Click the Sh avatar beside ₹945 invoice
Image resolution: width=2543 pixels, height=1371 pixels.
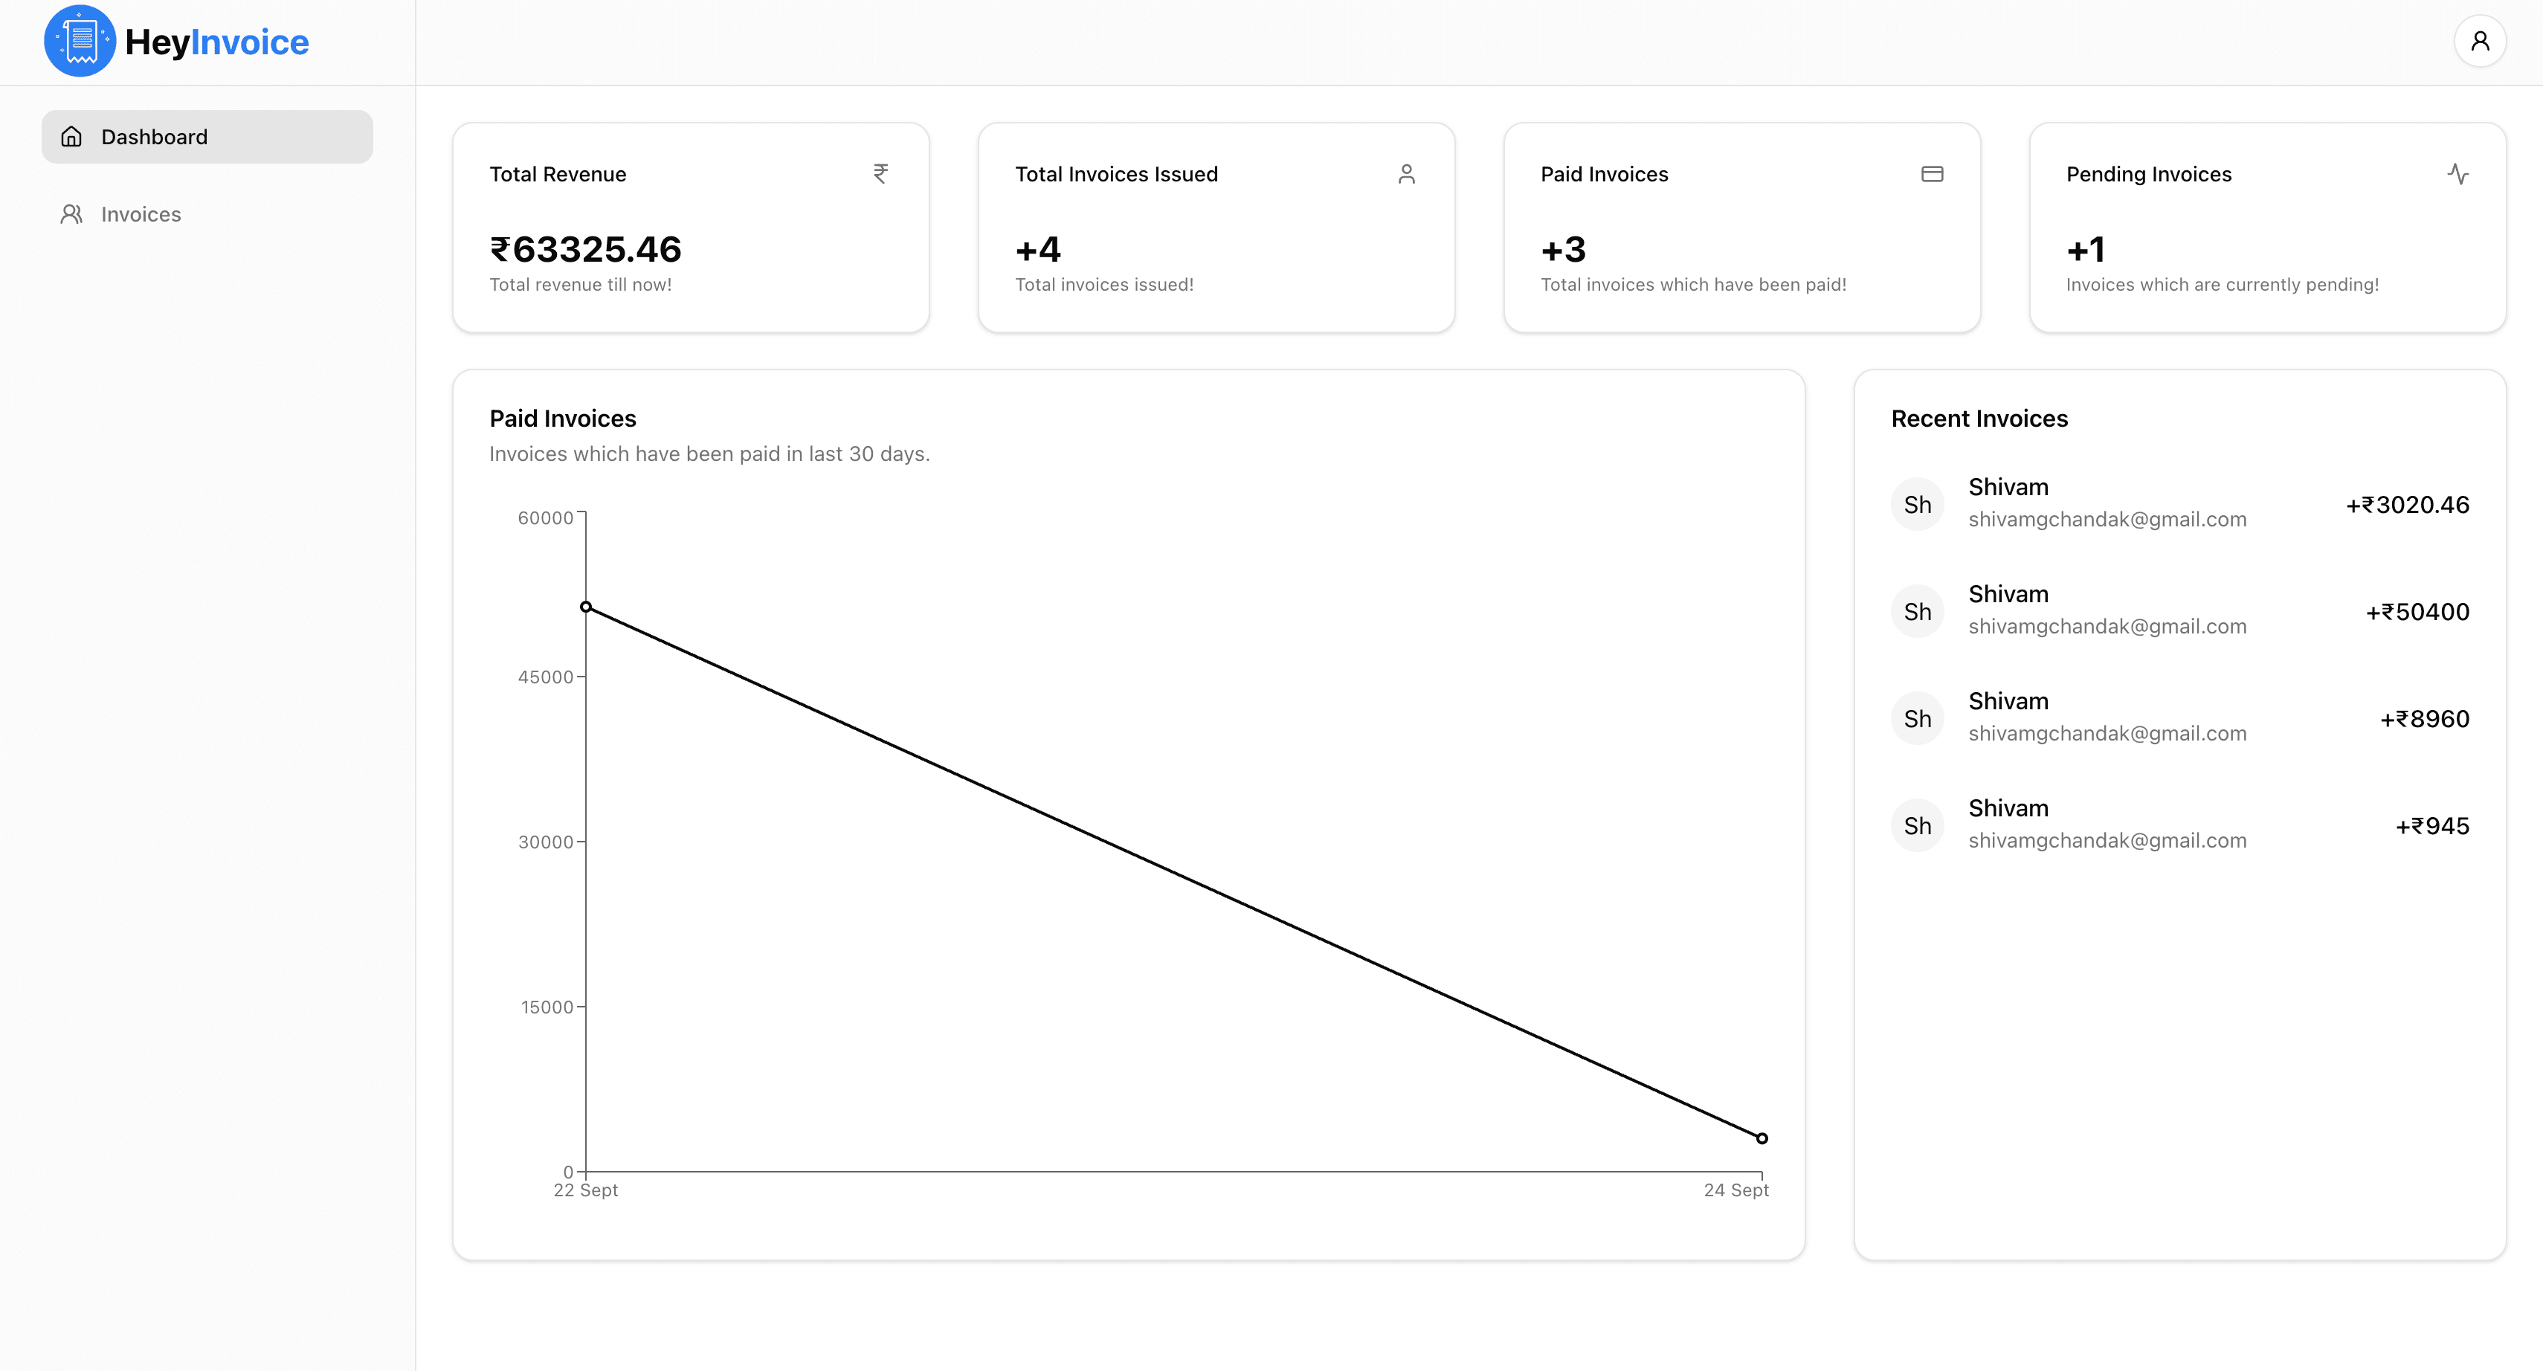[1917, 826]
